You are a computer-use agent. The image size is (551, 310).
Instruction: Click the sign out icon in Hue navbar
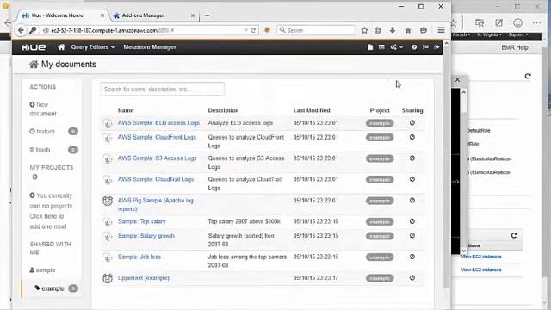click(x=436, y=47)
